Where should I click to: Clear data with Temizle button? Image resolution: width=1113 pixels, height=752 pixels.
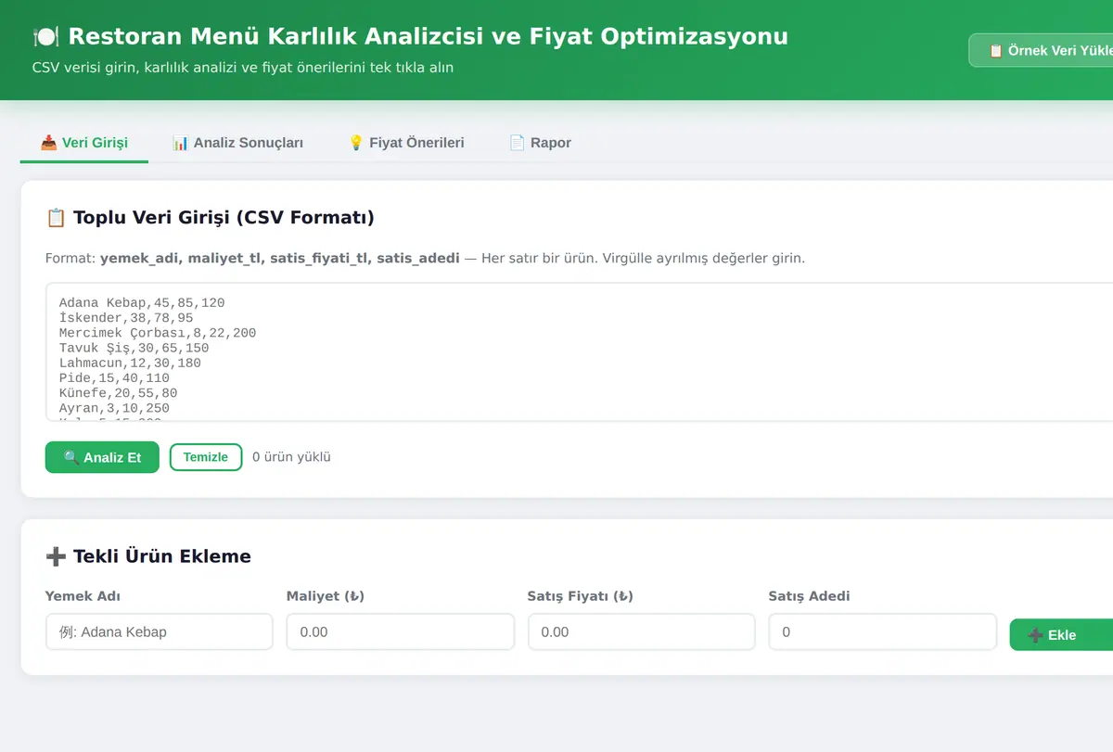[206, 457]
